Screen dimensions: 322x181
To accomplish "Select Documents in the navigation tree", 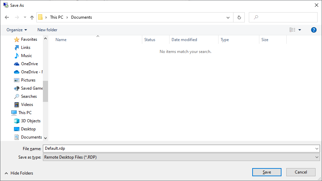I will pyautogui.click(x=31, y=137).
